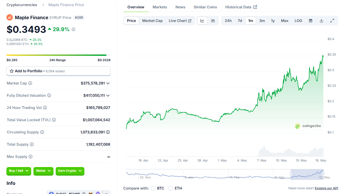Switch to the candlestick chart icon
Viewport: 349px width, 194px height.
[213, 21]
